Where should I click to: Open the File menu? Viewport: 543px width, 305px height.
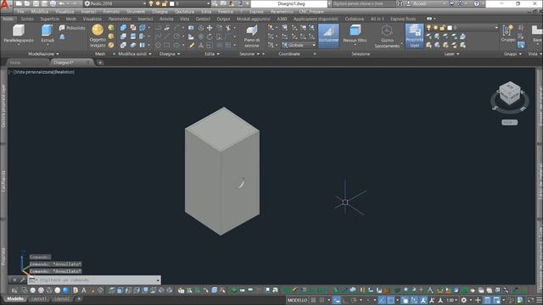coord(20,12)
